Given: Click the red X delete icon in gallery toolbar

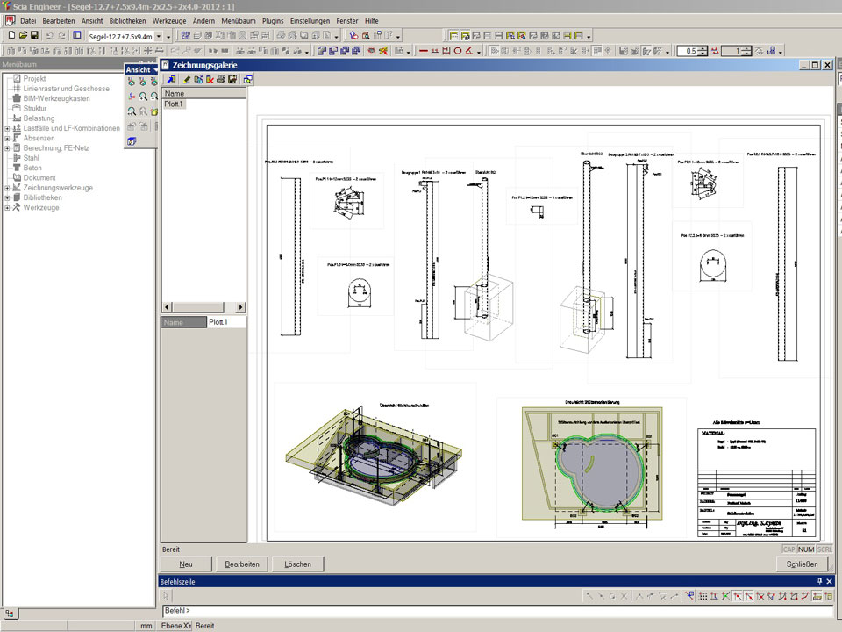Looking at the screenshot, I should (x=210, y=80).
